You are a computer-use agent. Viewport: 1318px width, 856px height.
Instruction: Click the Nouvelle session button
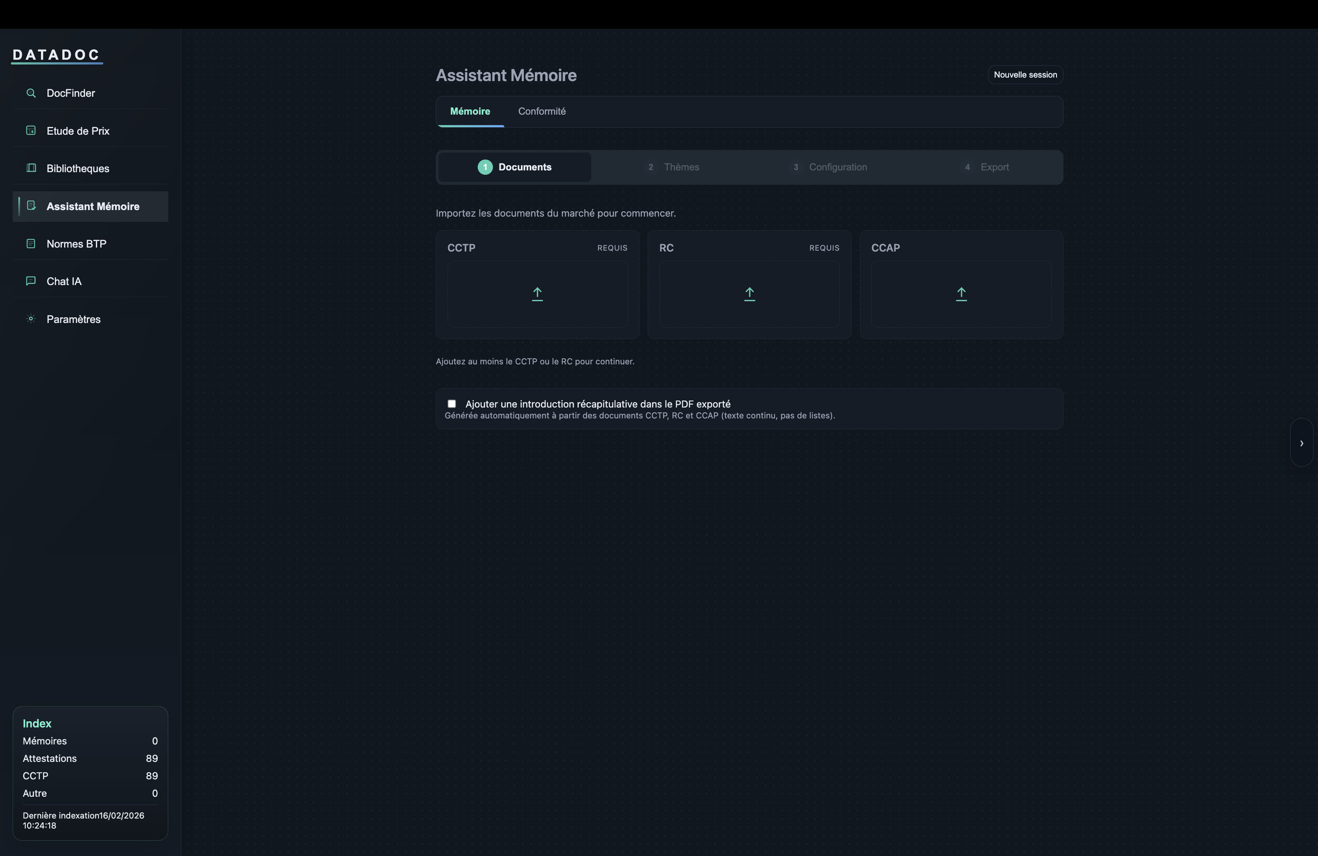[x=1025, y=75]
